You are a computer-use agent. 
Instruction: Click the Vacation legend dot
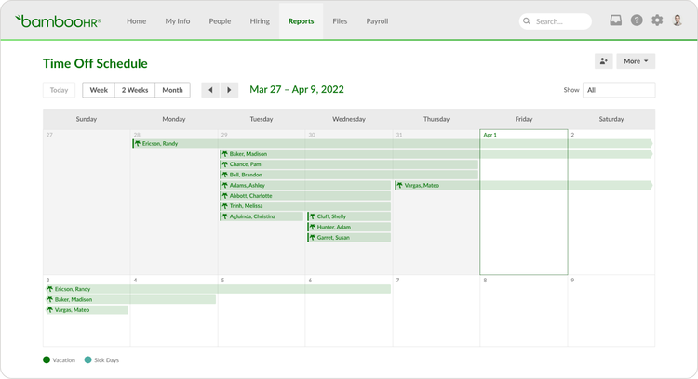click(47, 359)
